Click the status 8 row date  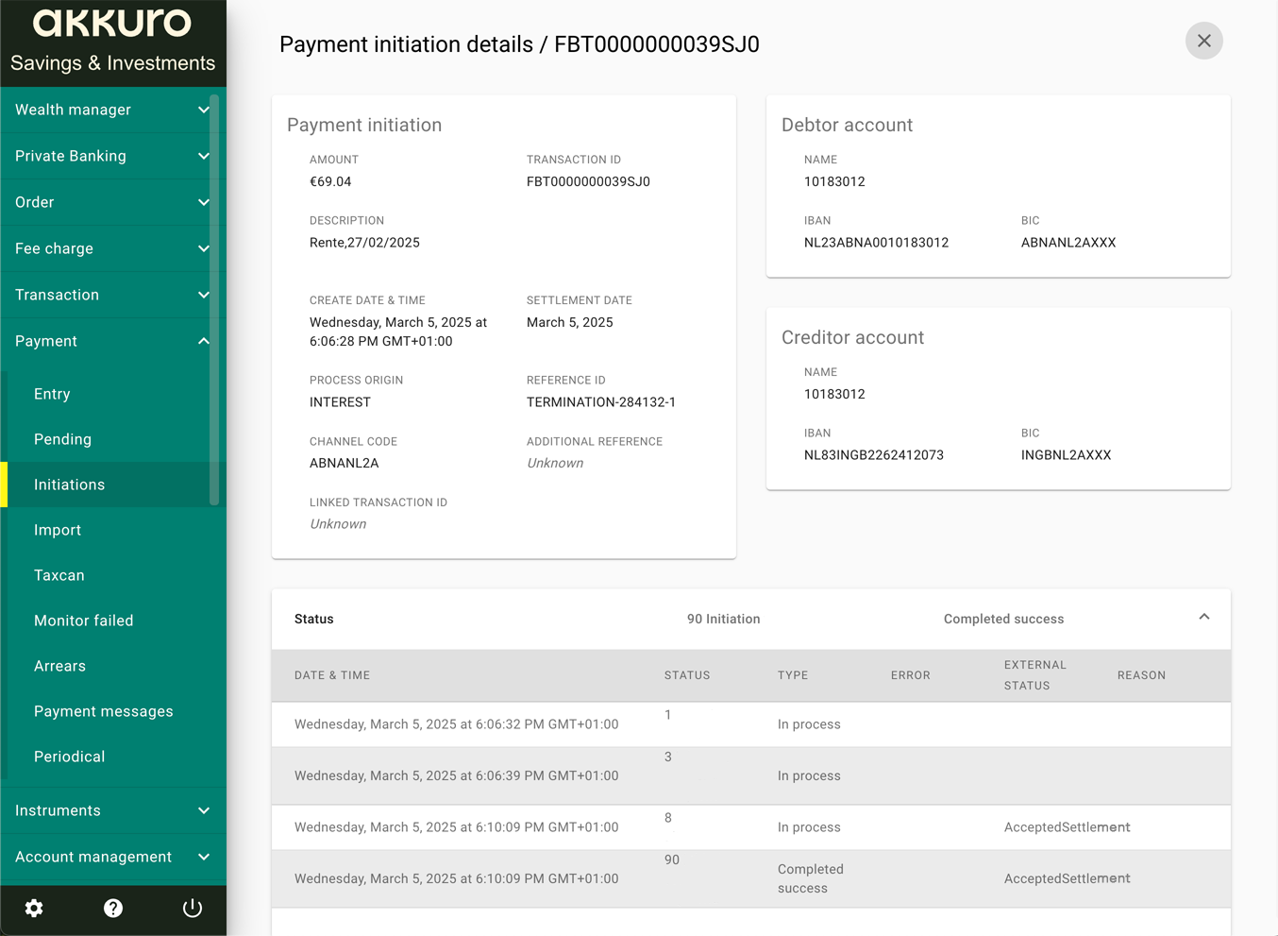[x=456, y=826]
